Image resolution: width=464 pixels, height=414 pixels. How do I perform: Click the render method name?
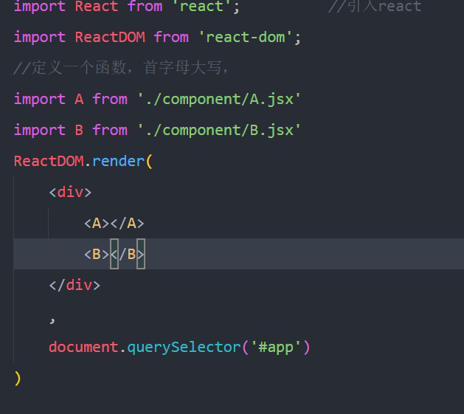118,162
